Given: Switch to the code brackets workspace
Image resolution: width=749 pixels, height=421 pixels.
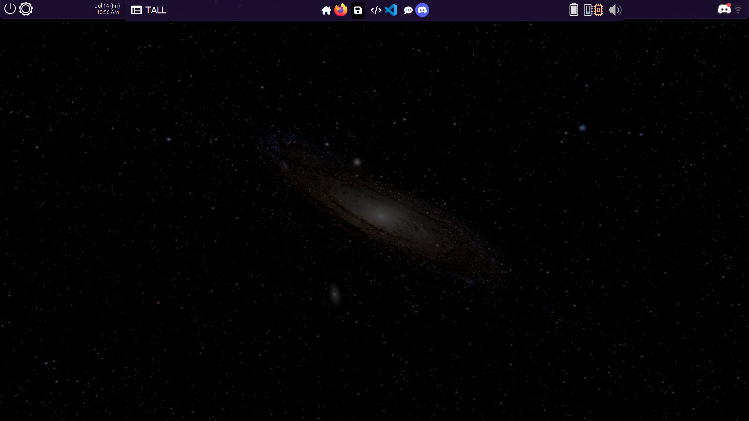Looking at the screenshot, I should (x=376, y=10).
